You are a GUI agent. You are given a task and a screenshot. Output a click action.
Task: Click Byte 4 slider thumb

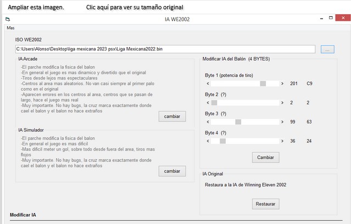point(222,141)
